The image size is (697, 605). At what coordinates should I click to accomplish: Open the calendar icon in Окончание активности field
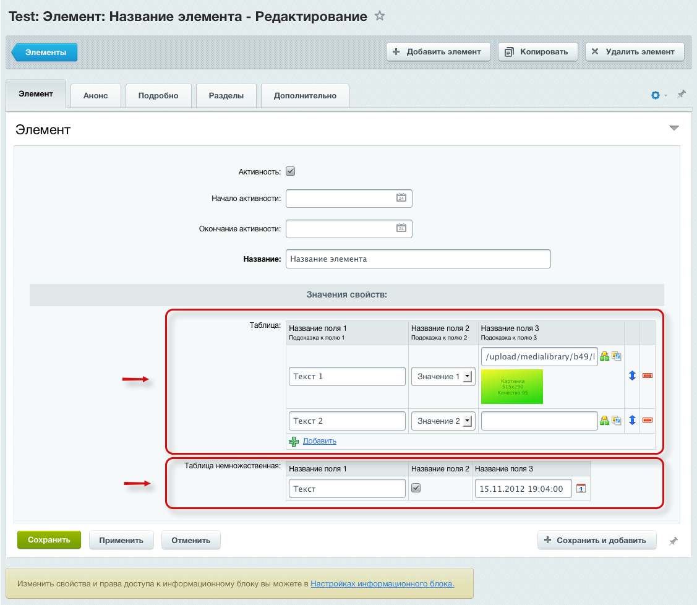pos(401,228)
